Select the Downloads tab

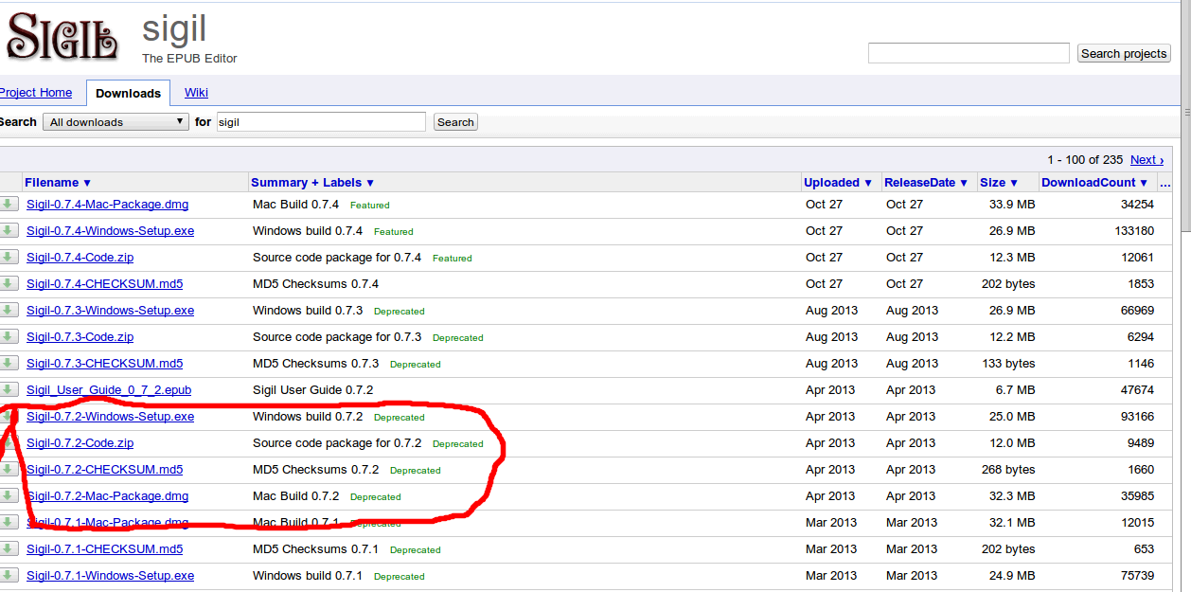pyautogui.click(x=128, y=93)
